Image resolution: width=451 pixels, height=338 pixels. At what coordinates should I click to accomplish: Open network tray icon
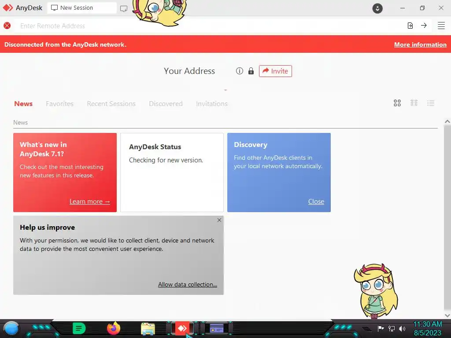coord(392,328)
